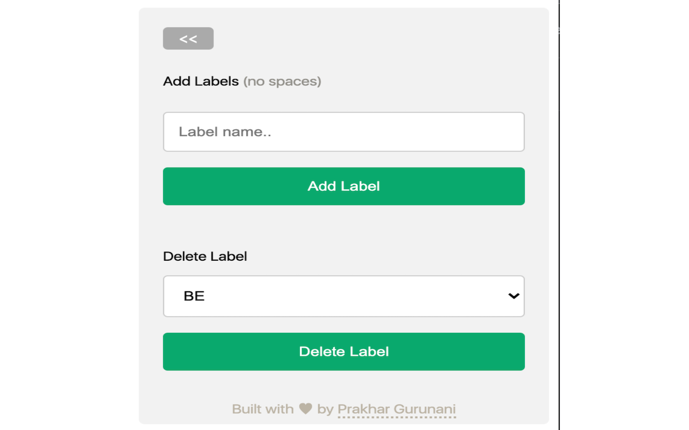Click the Add Labels heading text
This screenshot has width=689, height=430.
201,81
